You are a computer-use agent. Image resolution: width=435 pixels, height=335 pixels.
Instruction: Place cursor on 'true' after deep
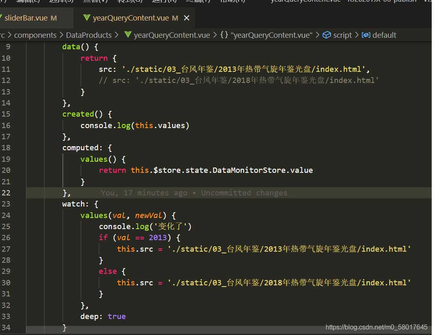click(116, 317)
